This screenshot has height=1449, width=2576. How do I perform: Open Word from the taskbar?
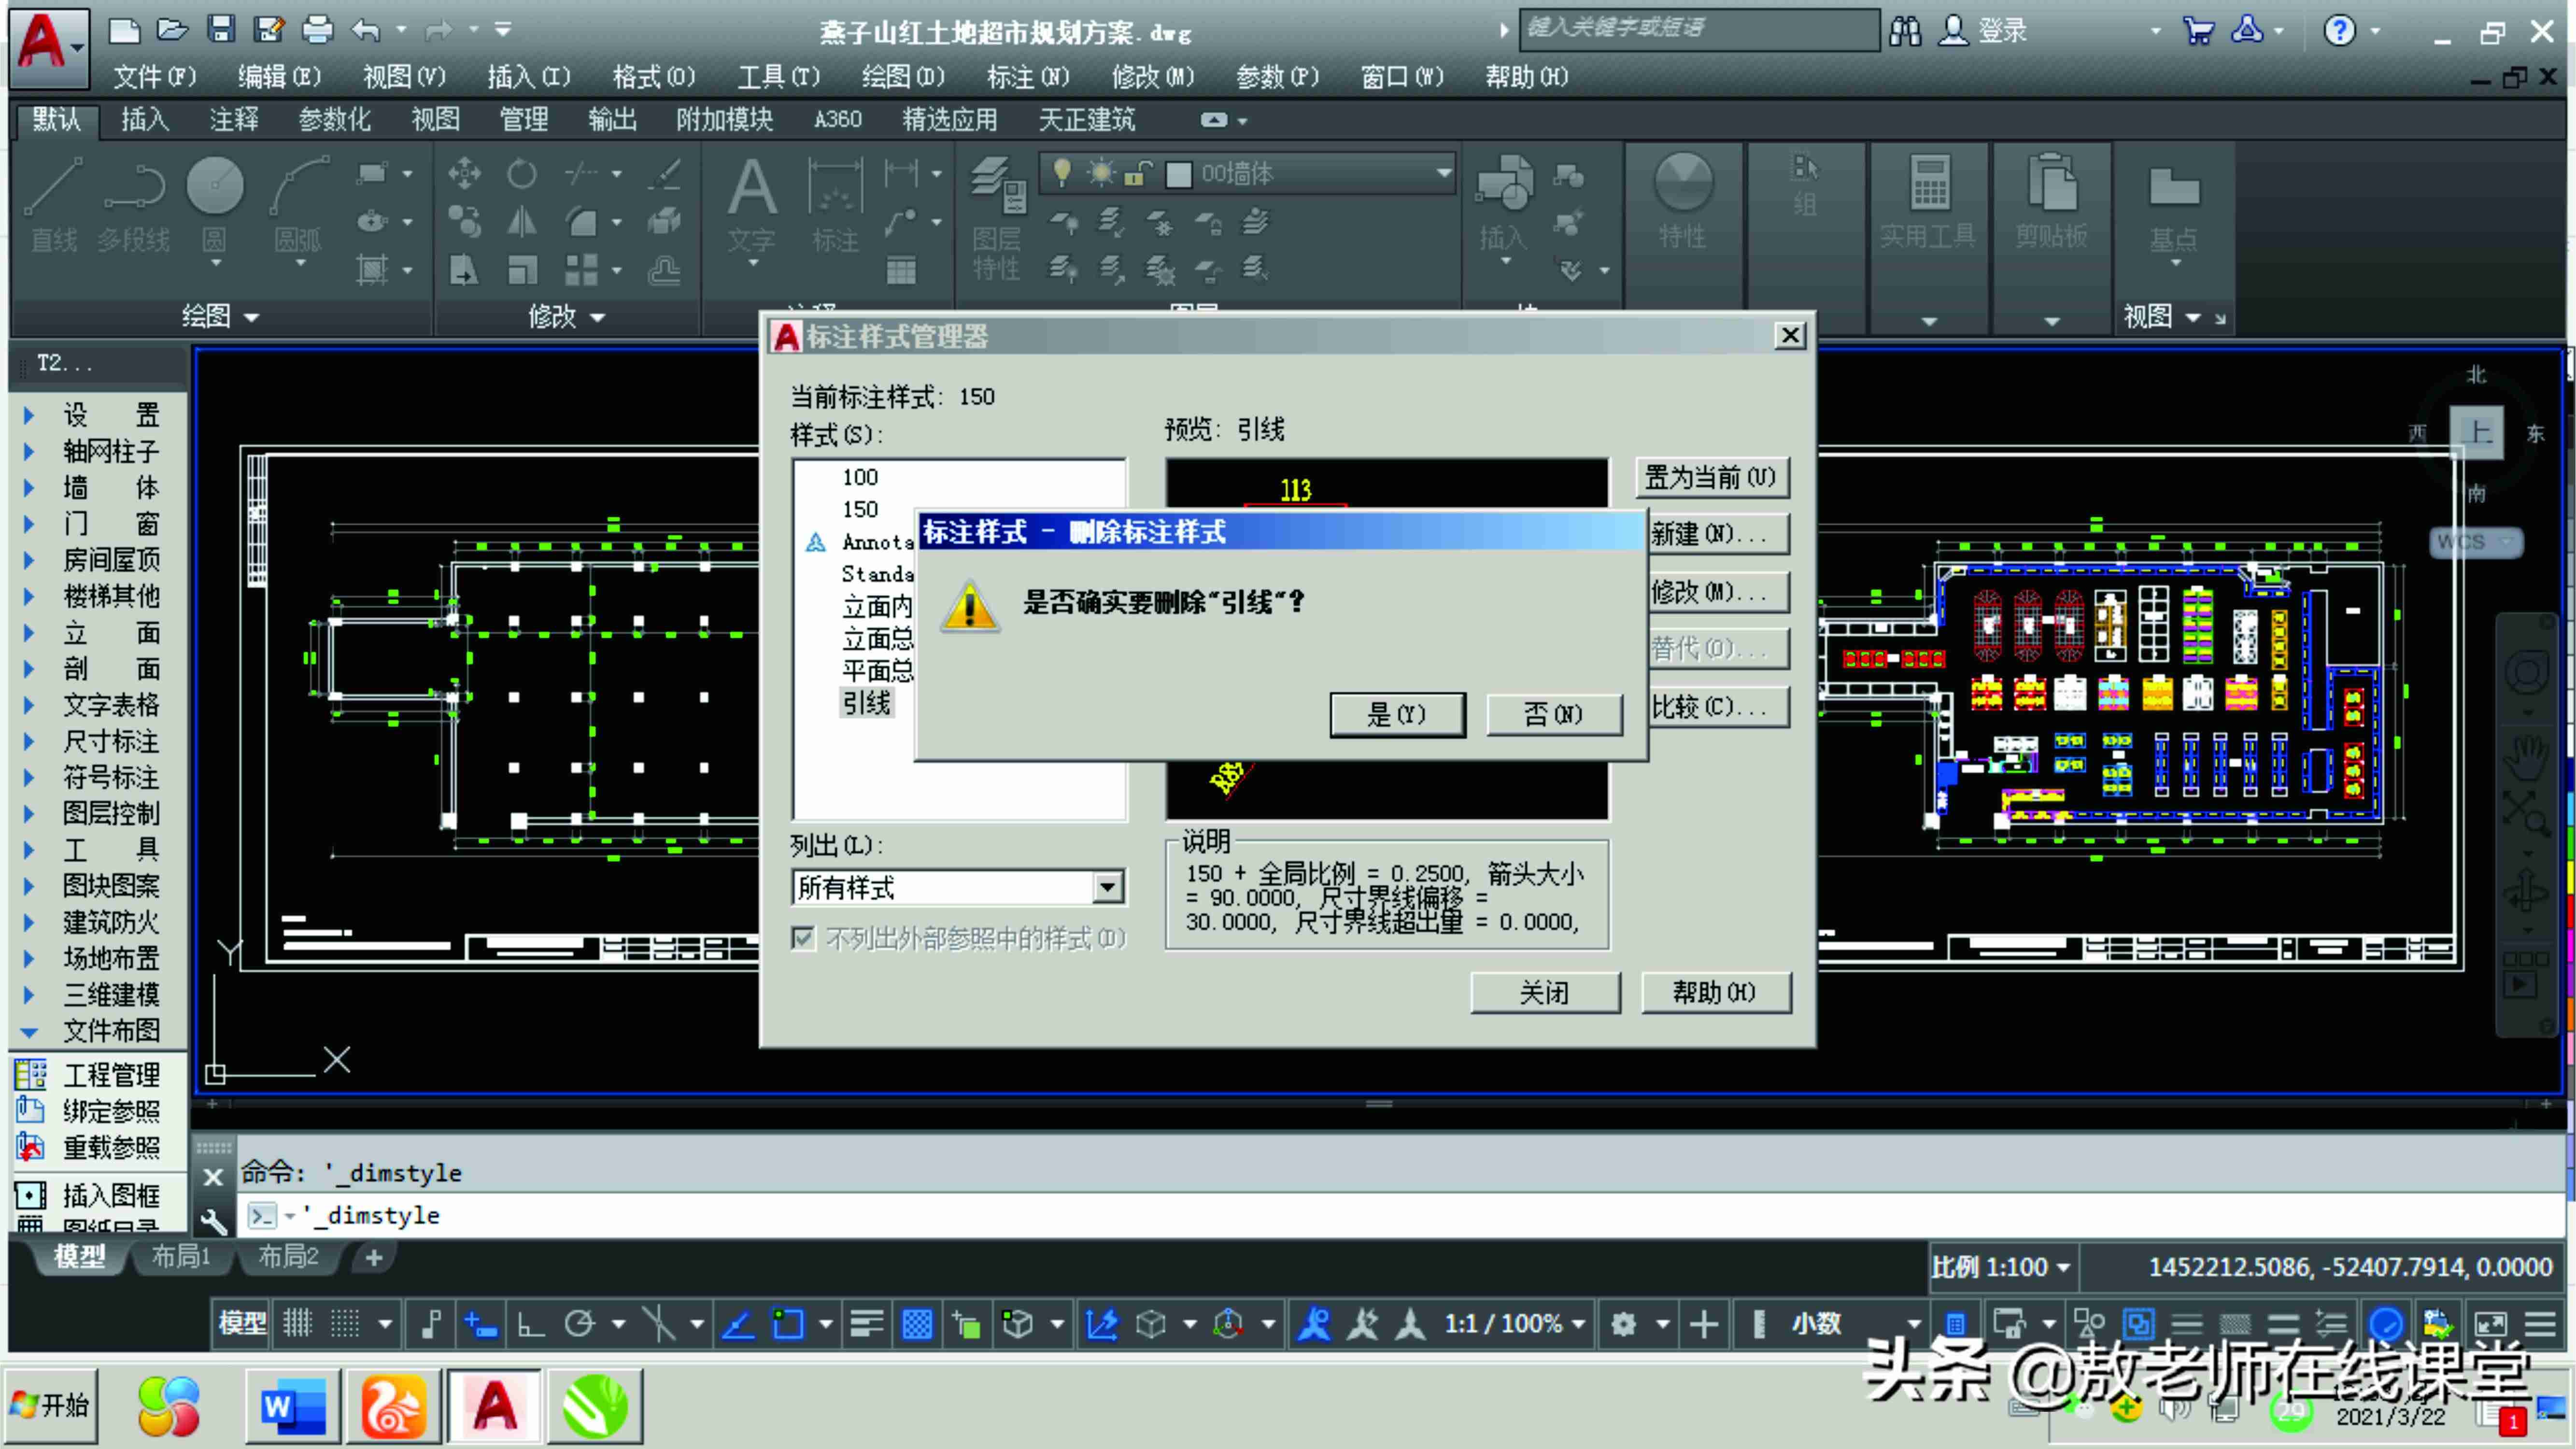[292, 1406]
